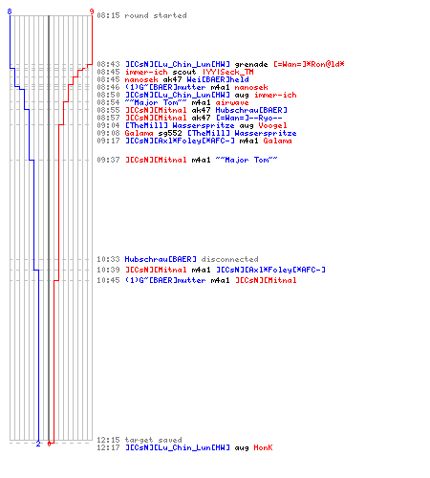This screenshot has height=478, width=430.
Task: Click ~~Major Tom~~ victim at 09:37
Action: (247, 160)
